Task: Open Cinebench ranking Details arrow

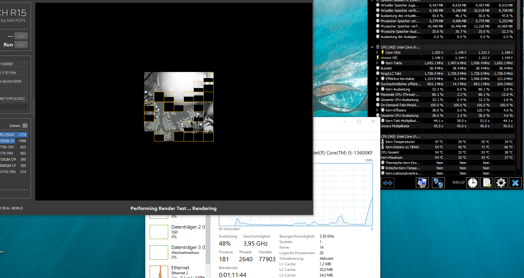Action: (x=25, y=126)
